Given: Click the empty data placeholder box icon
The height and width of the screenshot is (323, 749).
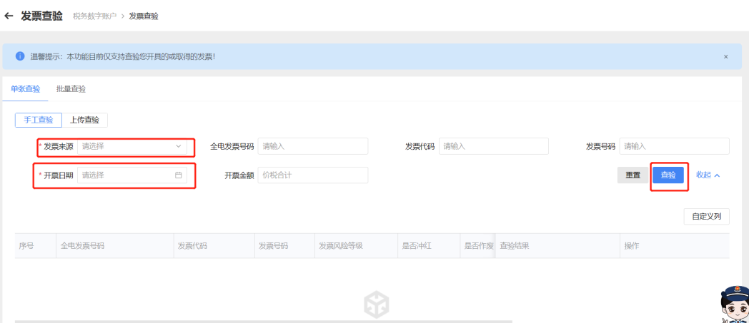Looking at the screenshot, I should [376, 304].
